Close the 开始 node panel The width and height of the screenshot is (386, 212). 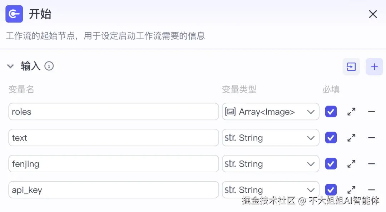(373, 14)
